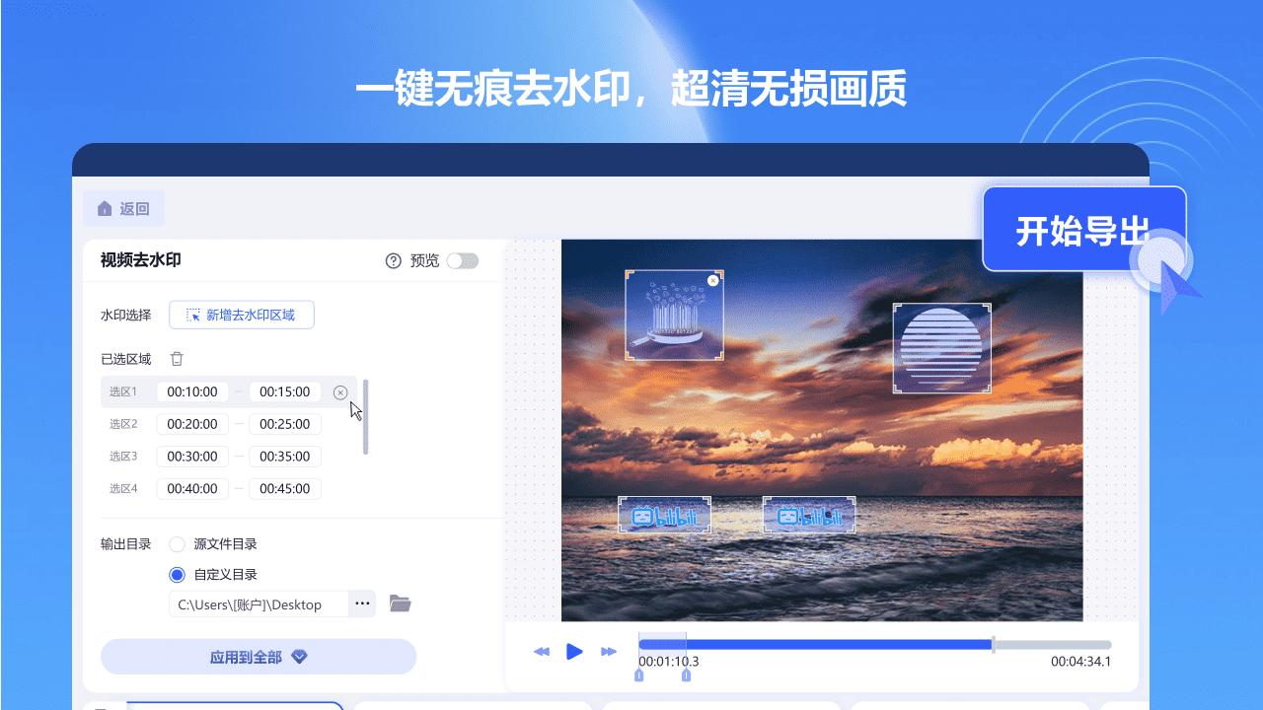
Task: Enable the 预览 preview toggle
Action: click(462, 260)
